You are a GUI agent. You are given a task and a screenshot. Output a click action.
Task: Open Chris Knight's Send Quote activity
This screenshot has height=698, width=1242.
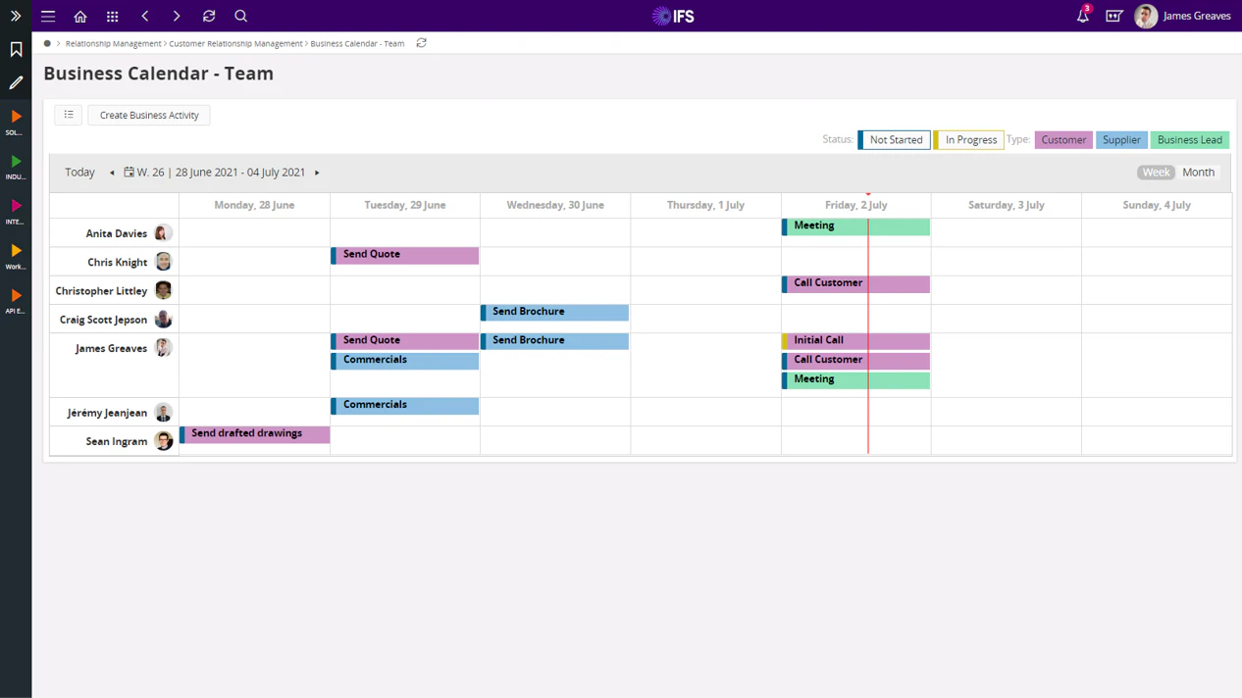[x=404, y=255]
